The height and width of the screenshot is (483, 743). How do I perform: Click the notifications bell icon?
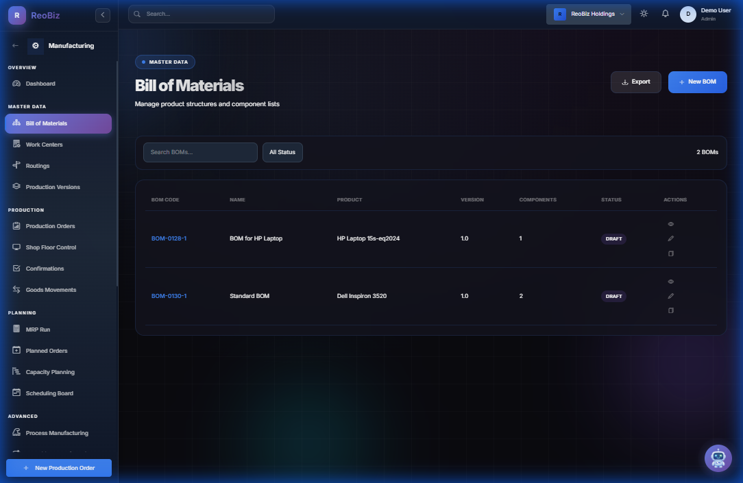665,14
